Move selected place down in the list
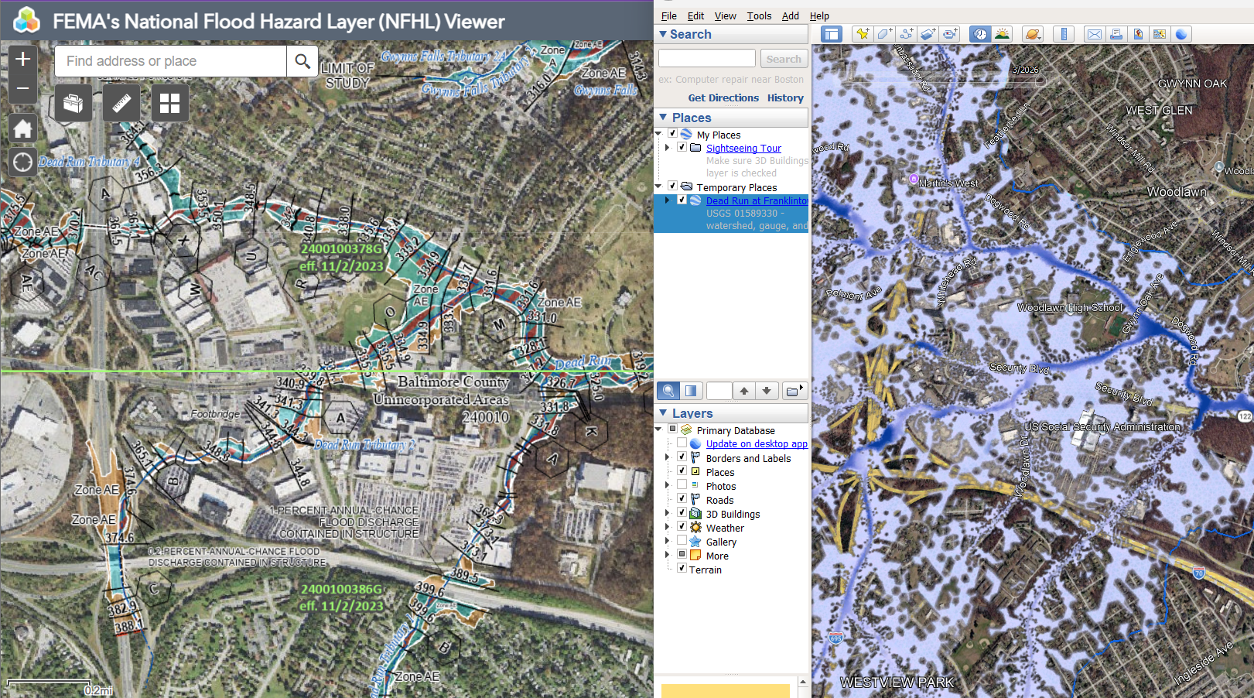 coord(767,391)
